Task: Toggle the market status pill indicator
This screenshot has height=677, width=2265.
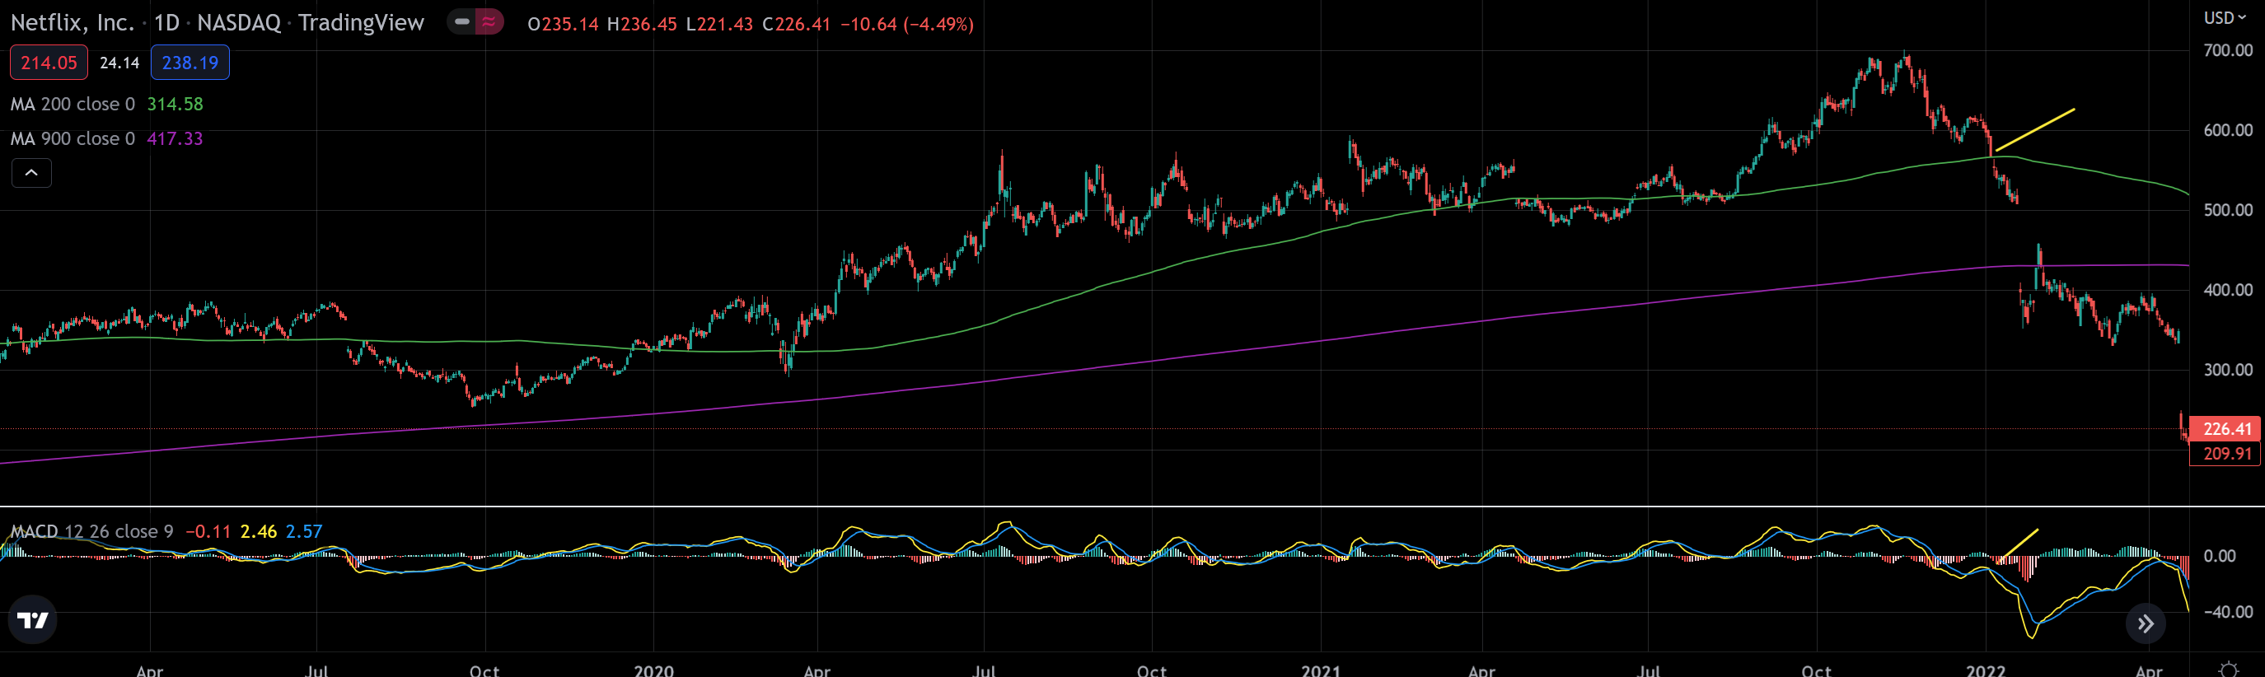Action: coord(475,22)
